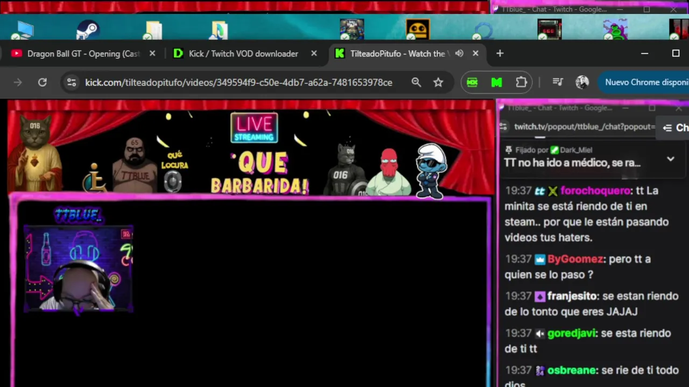Click username franjesito in chat
This screenshot has height=387, width=689.
click(572, 296)
